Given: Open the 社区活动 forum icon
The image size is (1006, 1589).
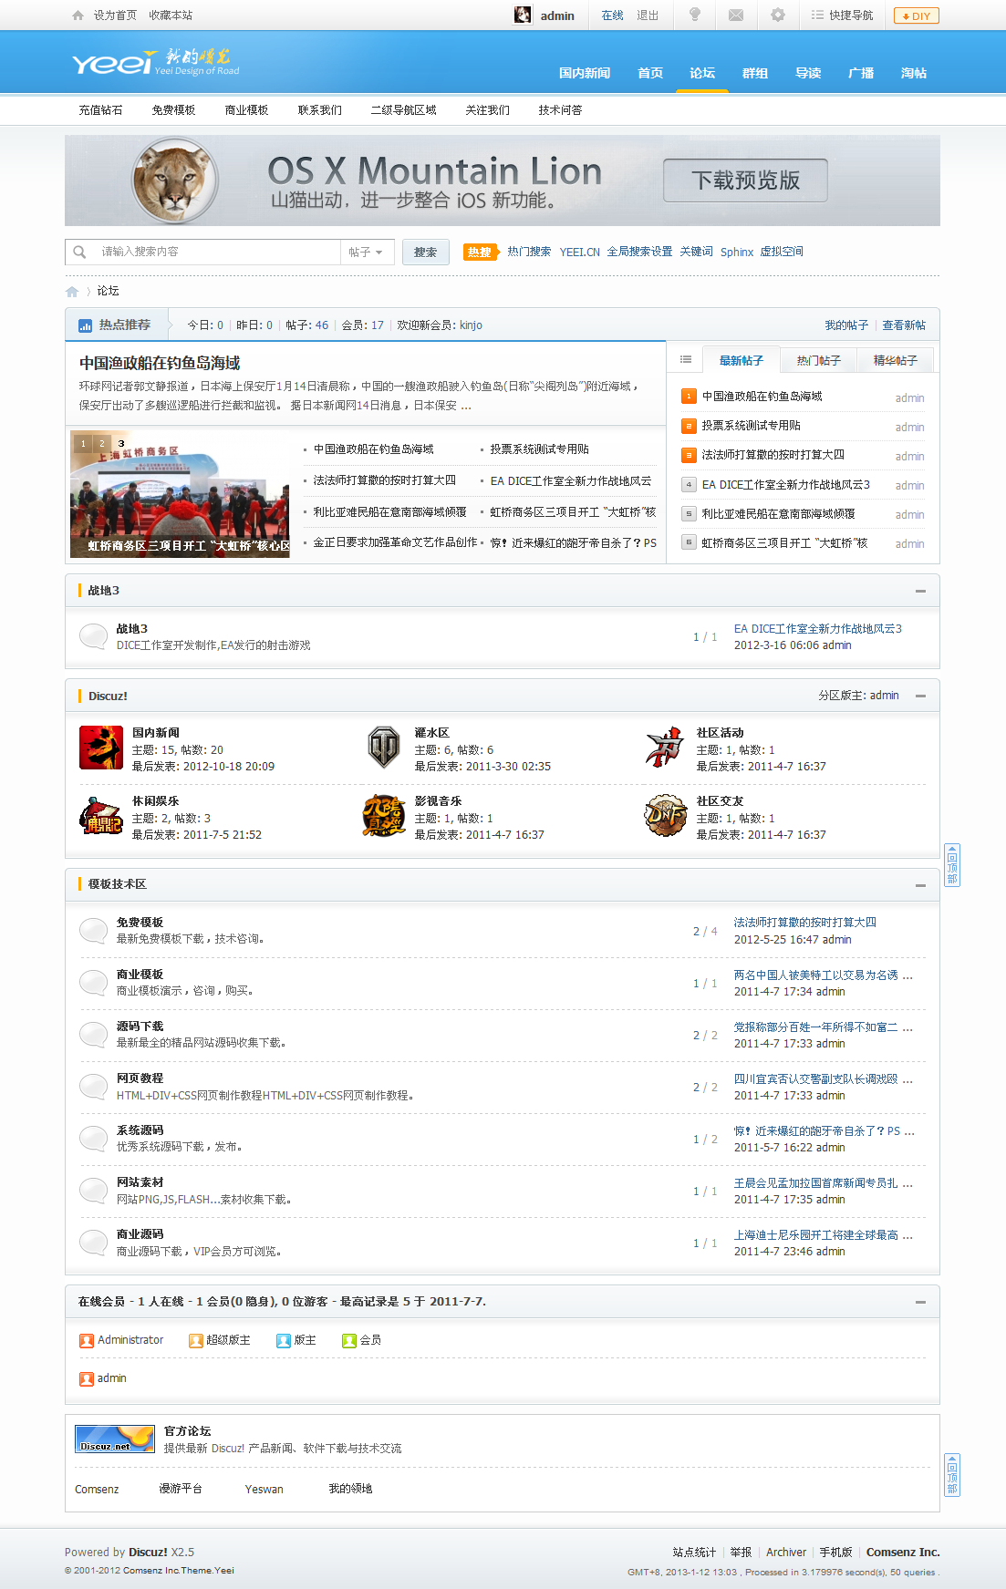Looking at the screenshot, I should tap(666, 748).
